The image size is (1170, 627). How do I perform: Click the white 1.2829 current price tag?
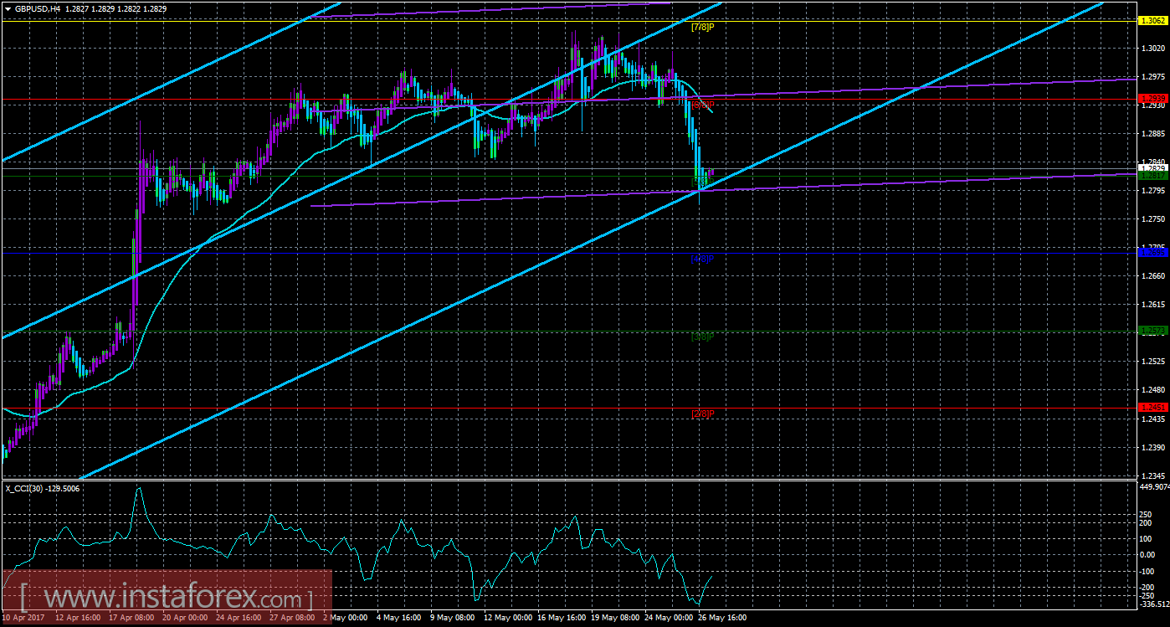click(1152, 168)
